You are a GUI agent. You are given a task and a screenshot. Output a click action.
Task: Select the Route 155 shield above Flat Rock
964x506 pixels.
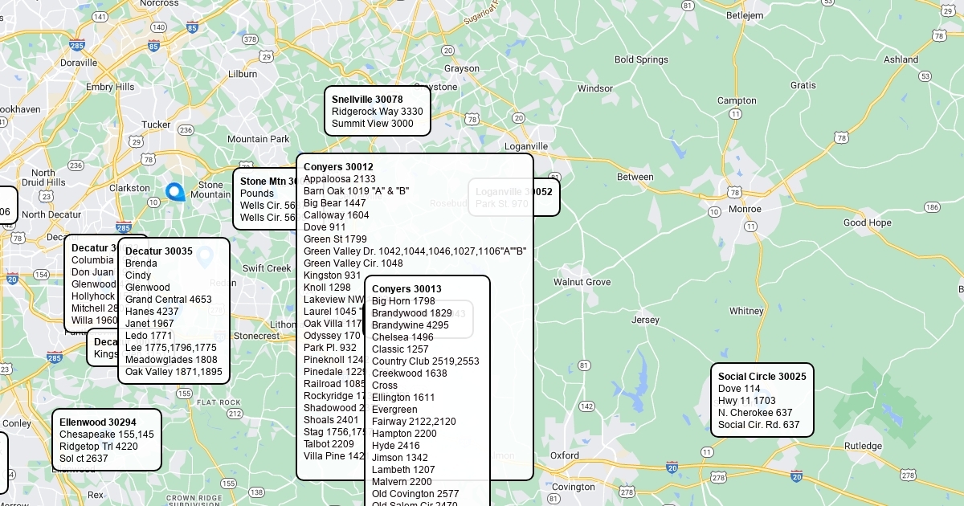(184, 394)
